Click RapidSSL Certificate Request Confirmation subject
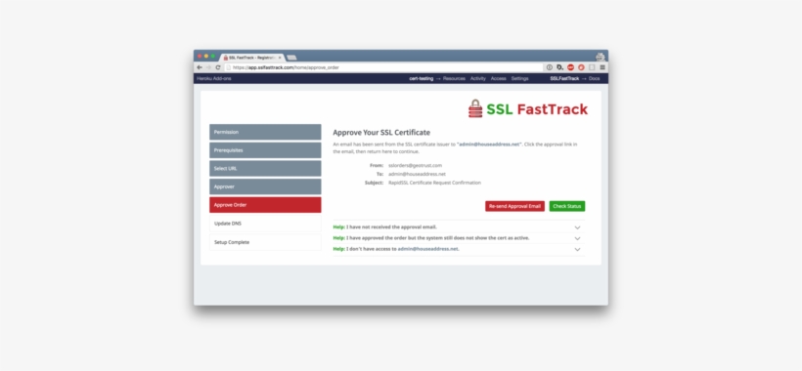 click(434, 183)
